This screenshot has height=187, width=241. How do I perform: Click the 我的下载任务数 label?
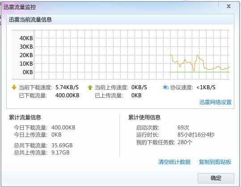pyautogui.click(x=156, y=142)
